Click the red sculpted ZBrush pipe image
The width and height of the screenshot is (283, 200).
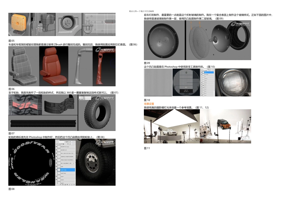[x=104, y=66]
